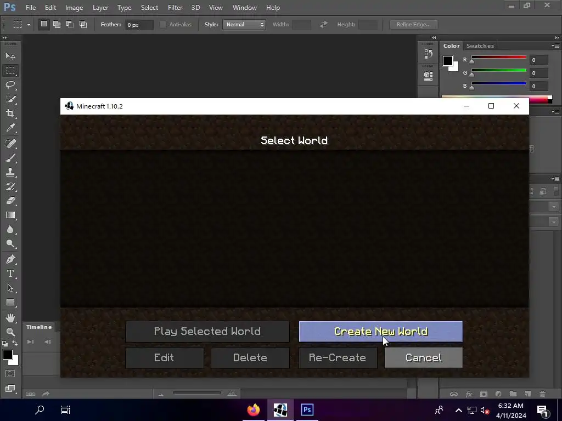Expand the toolbox with double arrows
Viewport: 562px width, 421px height.
click(x=4, y=38)
